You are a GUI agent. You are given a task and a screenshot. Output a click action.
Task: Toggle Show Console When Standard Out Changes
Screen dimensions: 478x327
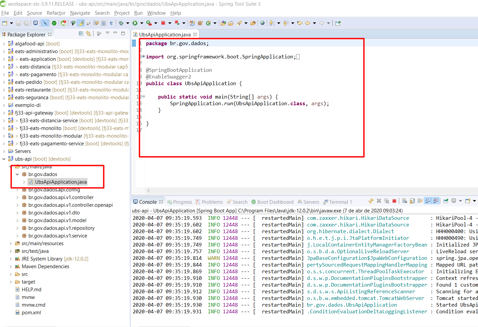pyautogui.click(x=428, y=201)
